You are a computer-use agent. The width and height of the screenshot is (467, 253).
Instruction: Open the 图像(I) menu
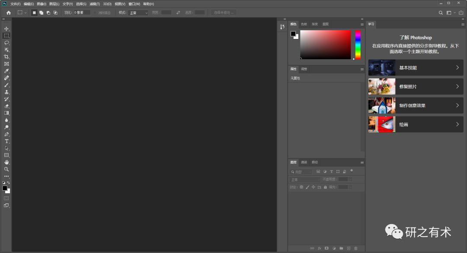pos(42,4)
